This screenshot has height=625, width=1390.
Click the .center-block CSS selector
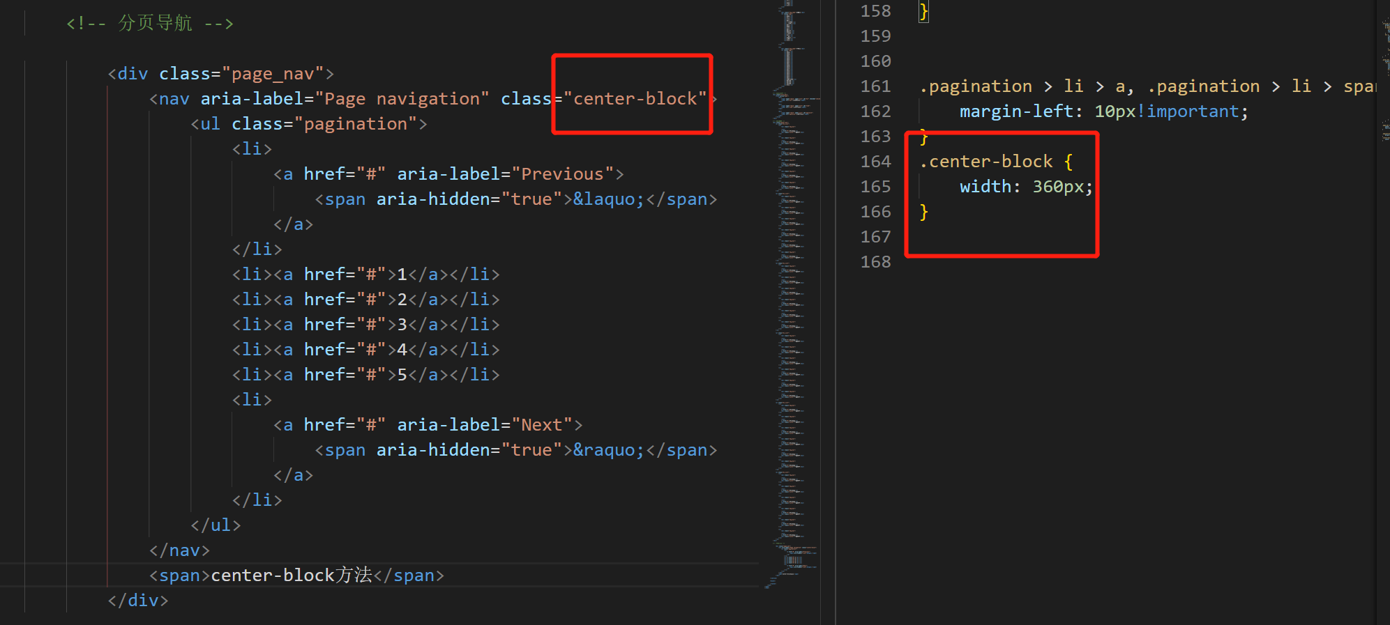[x=986, y=161]
